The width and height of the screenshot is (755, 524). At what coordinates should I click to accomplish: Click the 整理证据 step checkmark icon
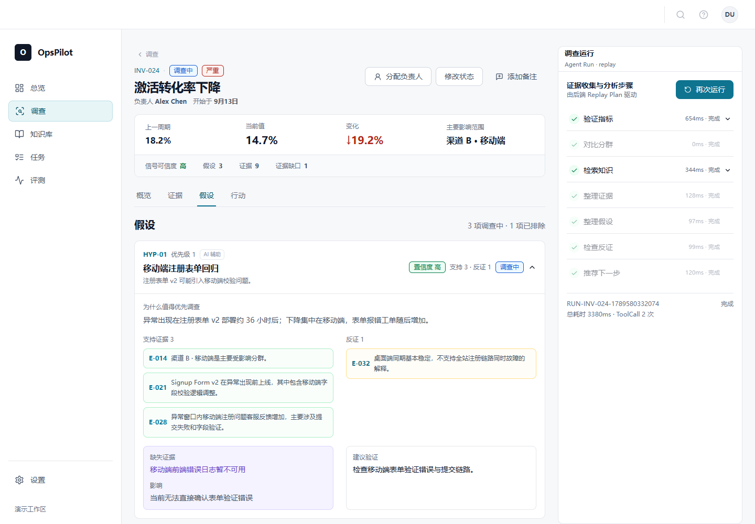click(x=575, y=196)
